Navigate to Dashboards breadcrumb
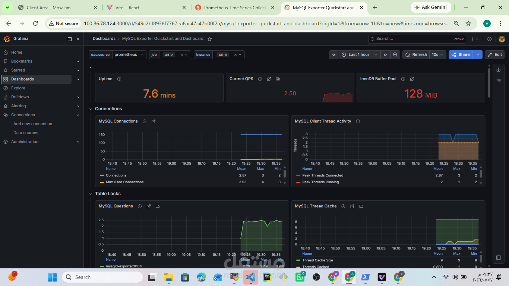This screenshot has height=286, width=509. [x=104, y=39]
